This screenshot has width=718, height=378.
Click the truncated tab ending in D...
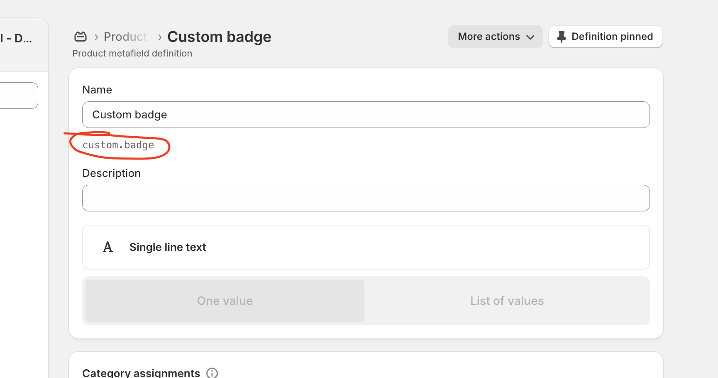tap(17, 39)
